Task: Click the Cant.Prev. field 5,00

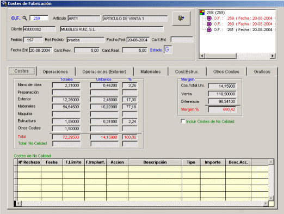Action: (87, 50)
